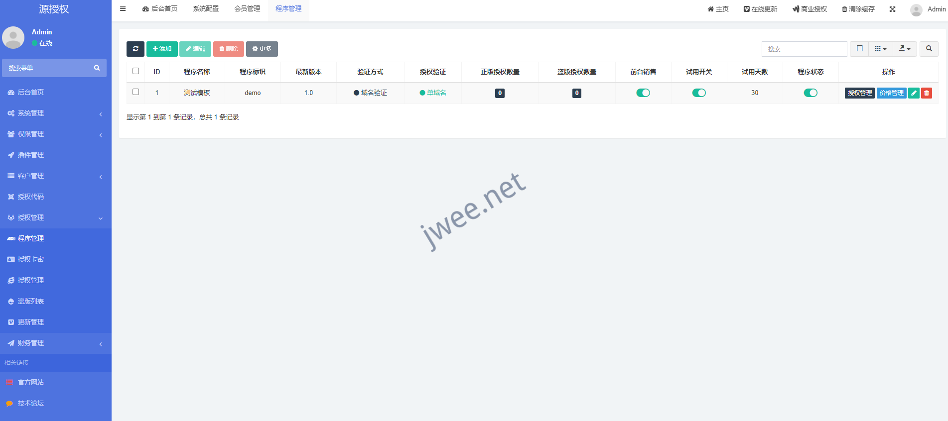Click the 正版授权数量 badge showing 0
This screenshot has width=948, height=421.
tap(500, 93)
